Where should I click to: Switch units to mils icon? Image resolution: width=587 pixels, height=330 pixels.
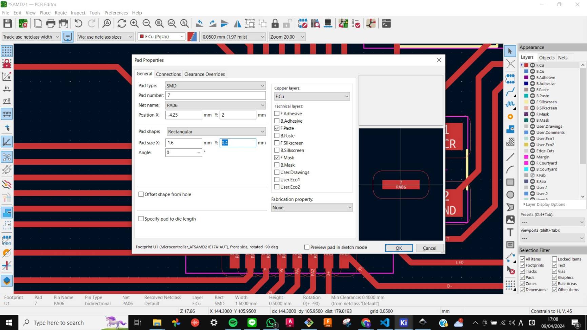[7, 101]
